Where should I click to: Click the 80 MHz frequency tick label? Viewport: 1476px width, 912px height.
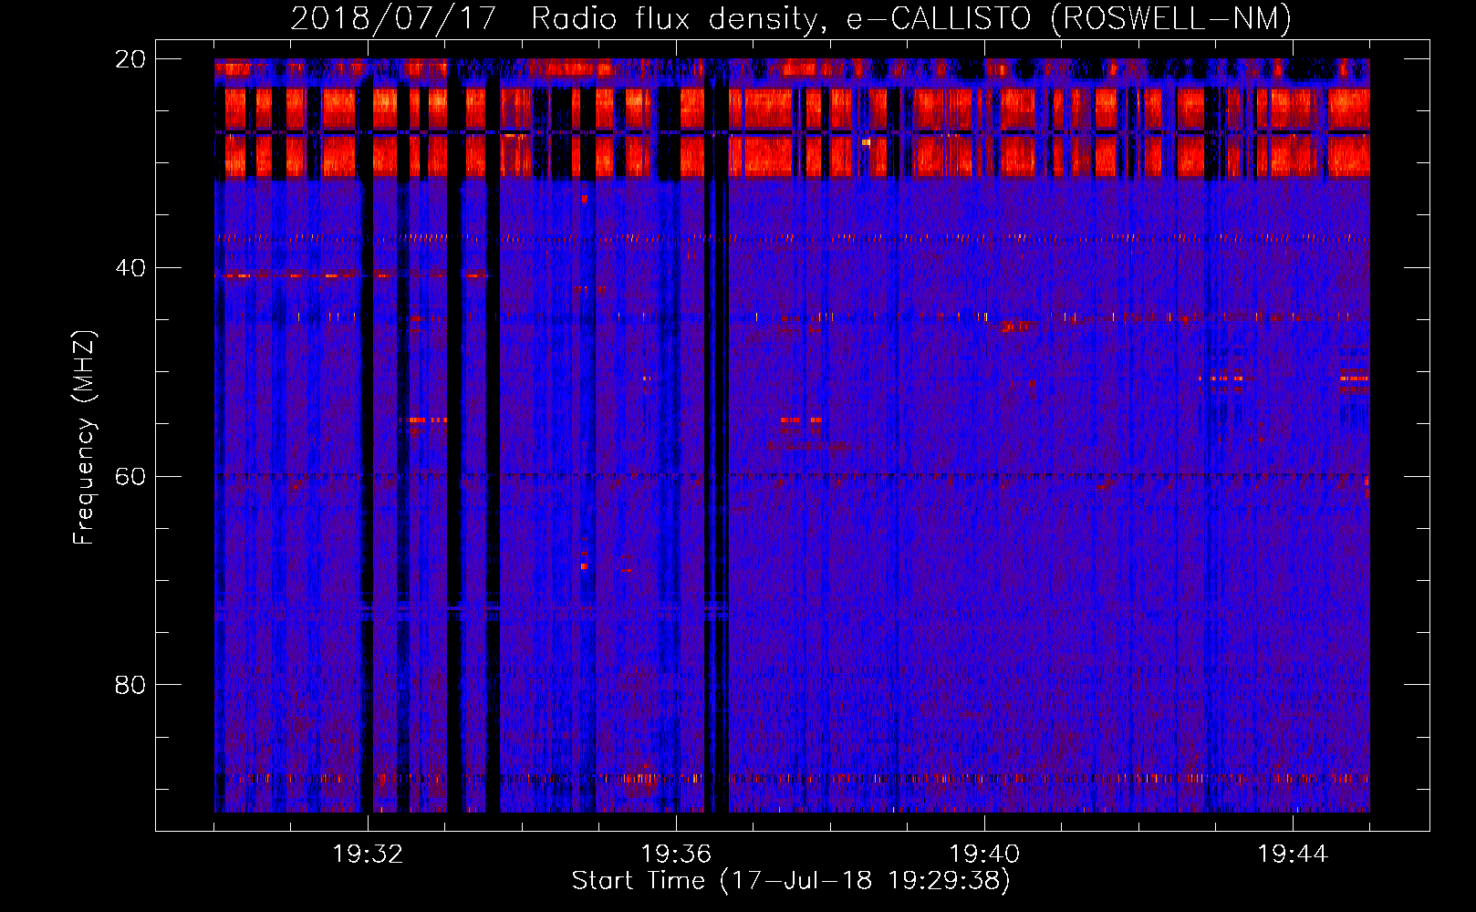pyautogui.click(x=130, y=685)
